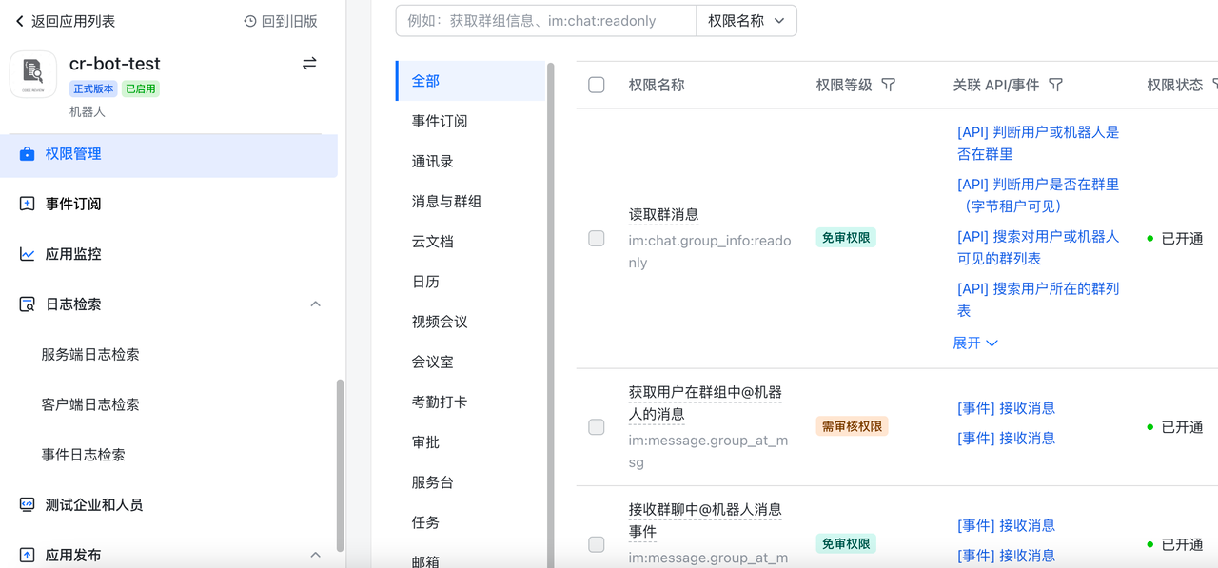Click the 已启用 status tag
Viewport: 1218px width, 568px height.
(x=141, y=89)
